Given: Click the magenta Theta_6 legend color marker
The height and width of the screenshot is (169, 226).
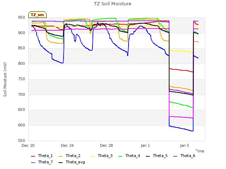Looking at the screenshot, I should click(x=175, y=156).
